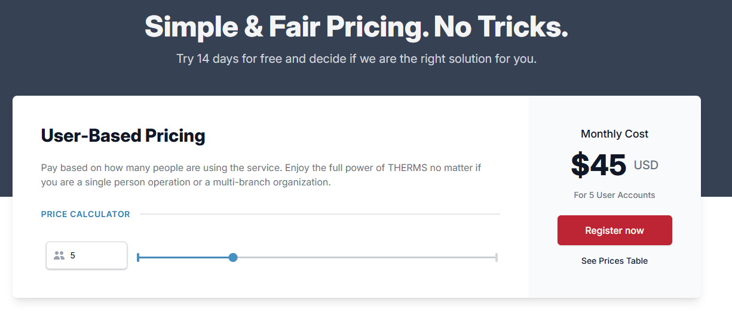Click the "For 5 User Accounts" text
This screenshot has height=311, width=732.
[x=614, y=195]
